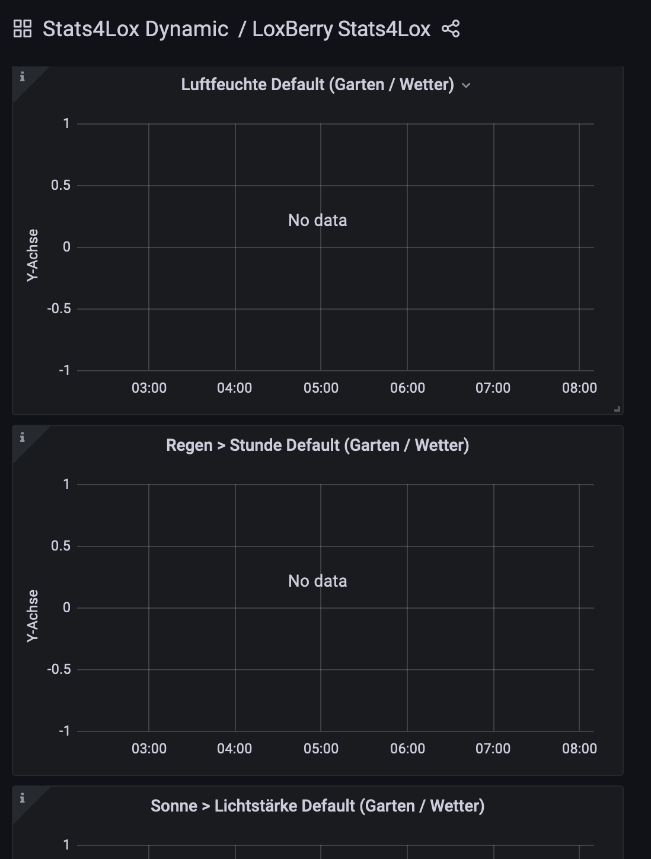Open the Sonne > Lichtstärke Default panel menu
651x859 pixels.
tap(317, 806)
